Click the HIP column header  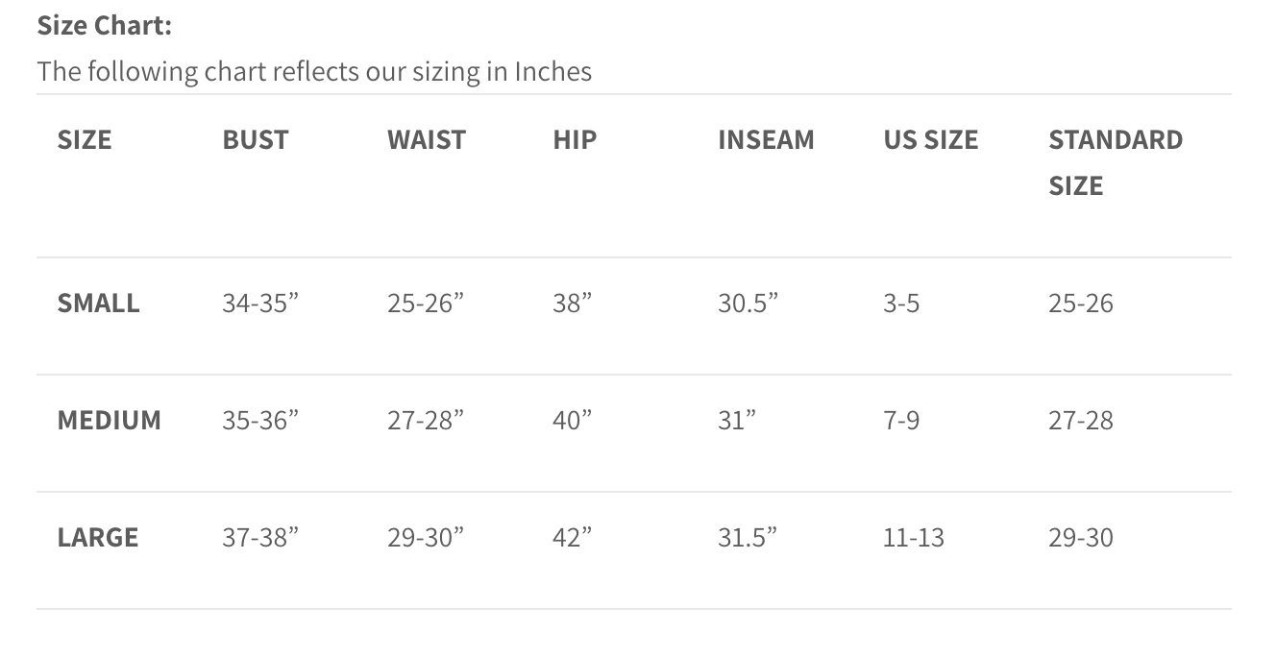point(575,140)
